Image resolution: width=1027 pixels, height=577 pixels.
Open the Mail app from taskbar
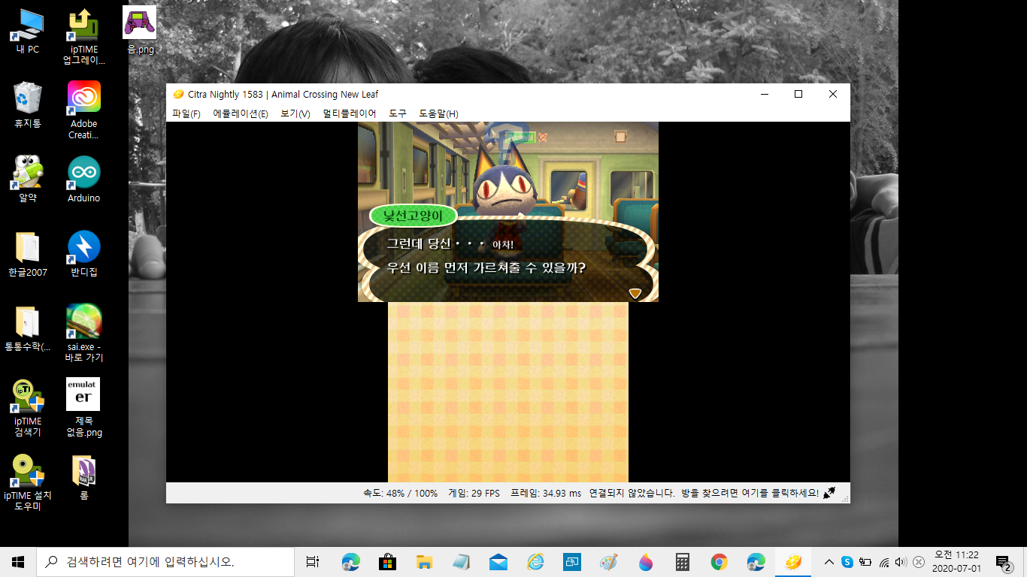[498, 562]
